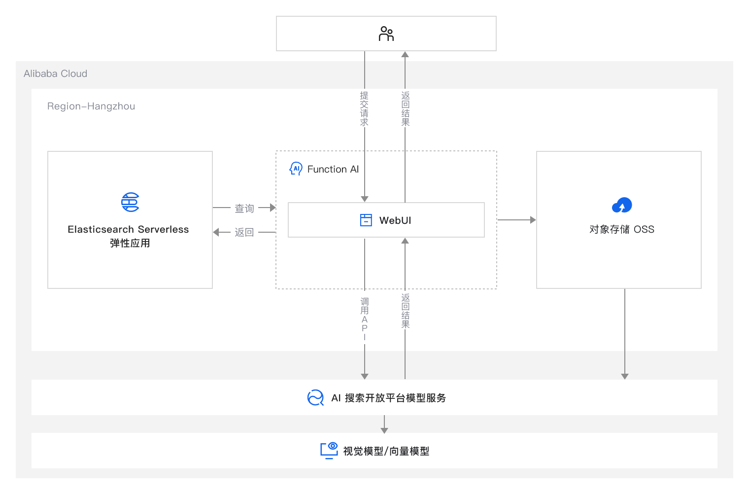The image size is (749, 494).
Task: Open the WebUI component box
Action: [386, 220]
